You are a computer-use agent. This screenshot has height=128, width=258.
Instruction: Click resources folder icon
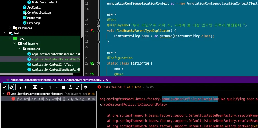[15, 28]
